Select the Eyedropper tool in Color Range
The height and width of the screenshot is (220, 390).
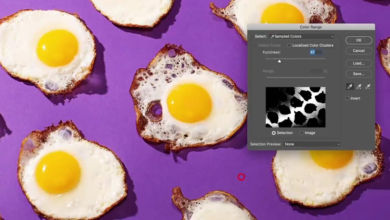coord(350,87)
